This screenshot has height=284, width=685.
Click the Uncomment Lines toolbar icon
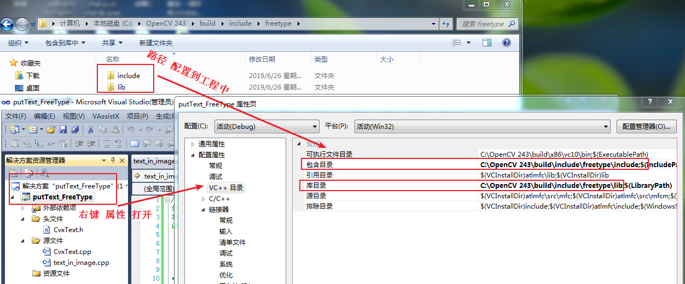[118, 144]
